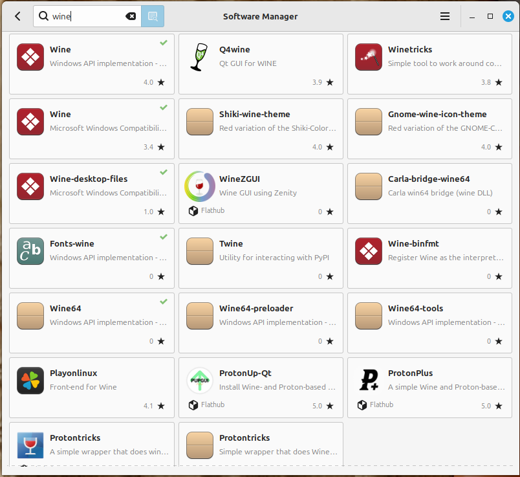Click 'Utility for interacting with PyPI' description
The width and height of the screenshot is (520, 477).
click(274, 258)
